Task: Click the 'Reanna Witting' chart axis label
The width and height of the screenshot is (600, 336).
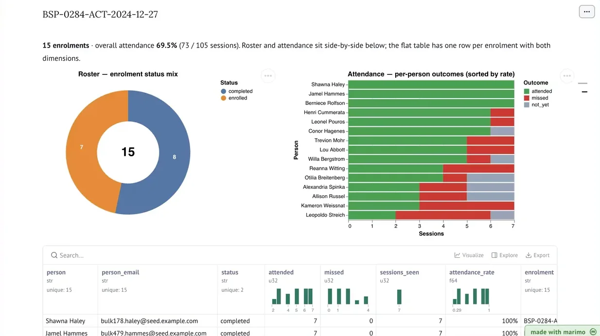Action: pos(327,168)
